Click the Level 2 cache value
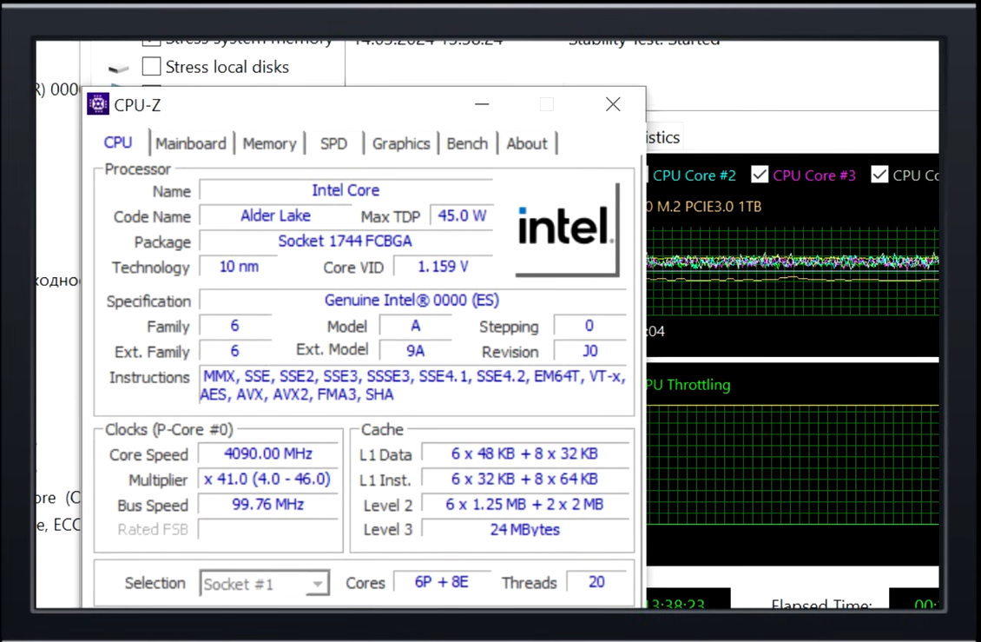Screen dimensions: 981x642 click(x=525, y=504)
